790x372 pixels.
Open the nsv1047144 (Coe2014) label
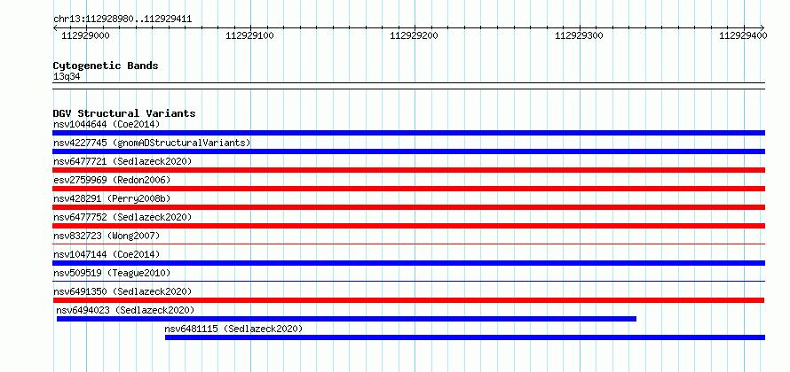pos(107,254)
